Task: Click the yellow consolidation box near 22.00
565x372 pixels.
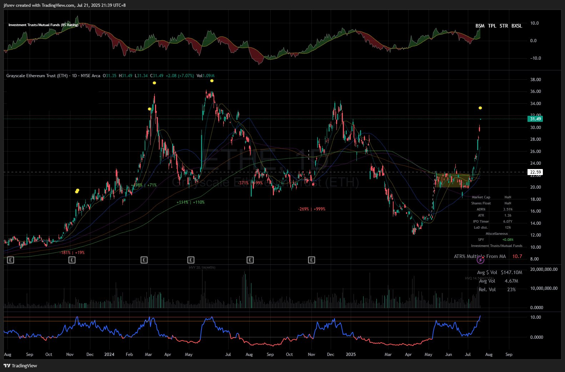Action: pos(452,180)
